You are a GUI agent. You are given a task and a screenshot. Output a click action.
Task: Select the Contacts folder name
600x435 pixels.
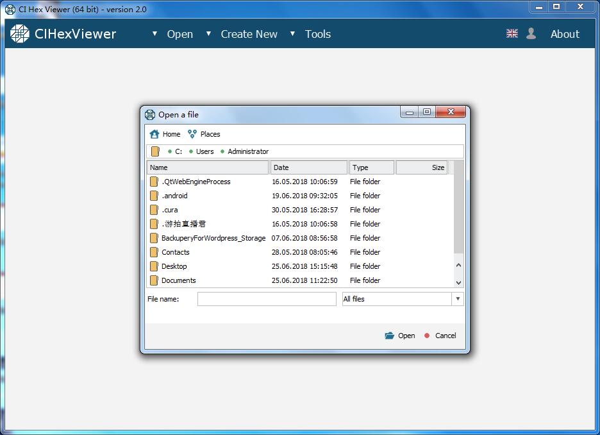click(x=175, y=252)
